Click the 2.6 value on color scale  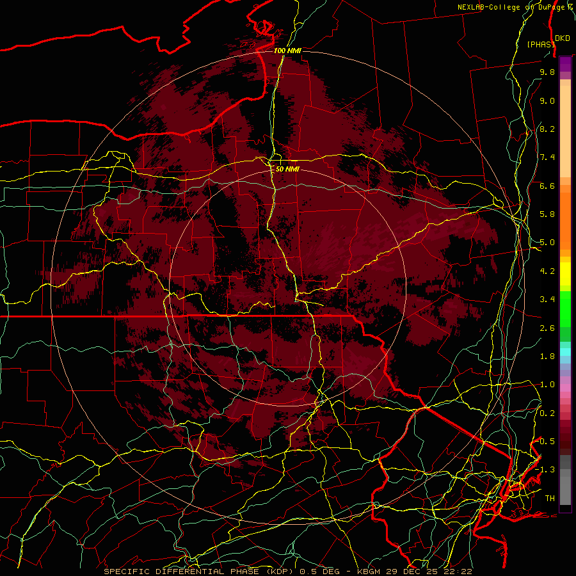[x=547, y=328]
